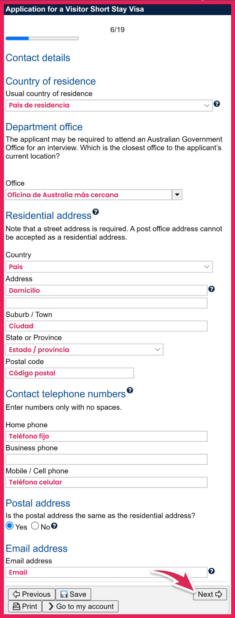The image size is (235, 618).
Task: Open help icon next to Residential address heading
Action: coord(96,212)
